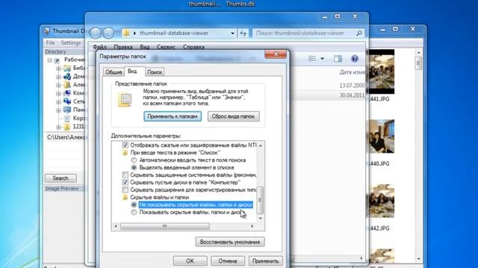Check hide extensions for registered types
478x268 pixels.
tap(125, 190)
